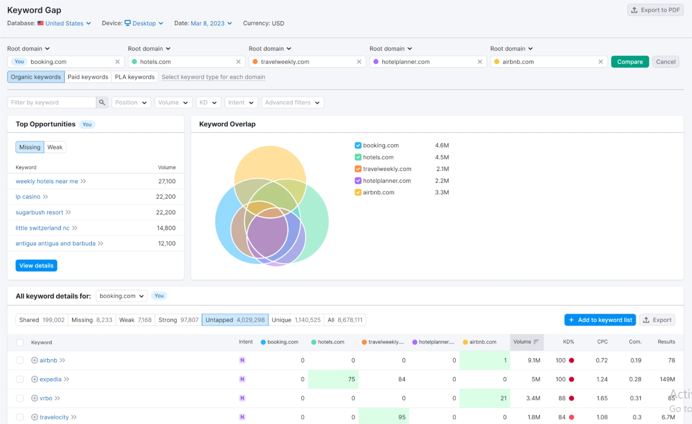Click the search magnifier icon for keyword filter
The height and width of the screenshot is (424, 692).
(102, 102)
